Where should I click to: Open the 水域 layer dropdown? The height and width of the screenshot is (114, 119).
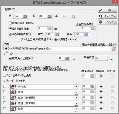pyautogui.click(x=76, y=92)
